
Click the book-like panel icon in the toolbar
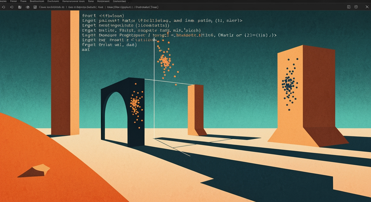tap(20, 7)
